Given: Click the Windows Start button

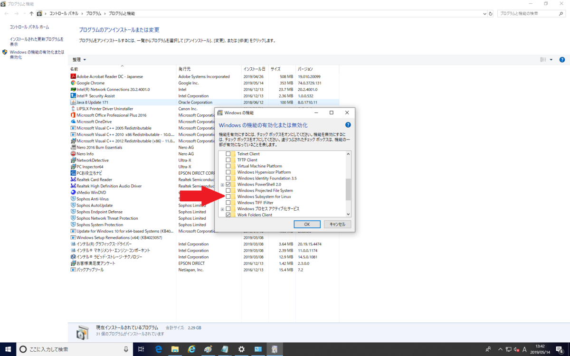Looking at the screenshot, I should (8, 349).
